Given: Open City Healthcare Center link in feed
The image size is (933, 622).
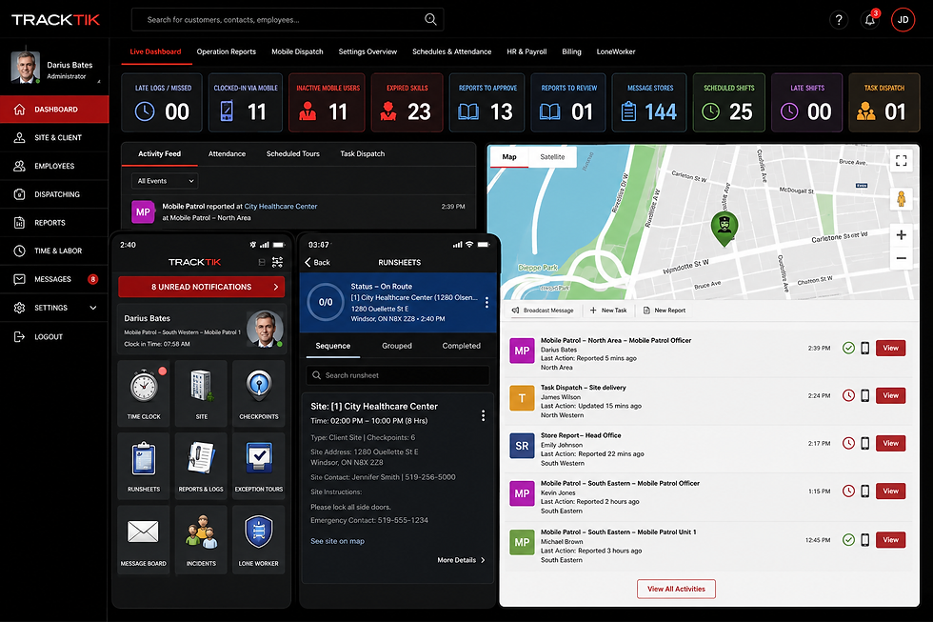Looking at the screenshot, I should click(x=281, y=207).
